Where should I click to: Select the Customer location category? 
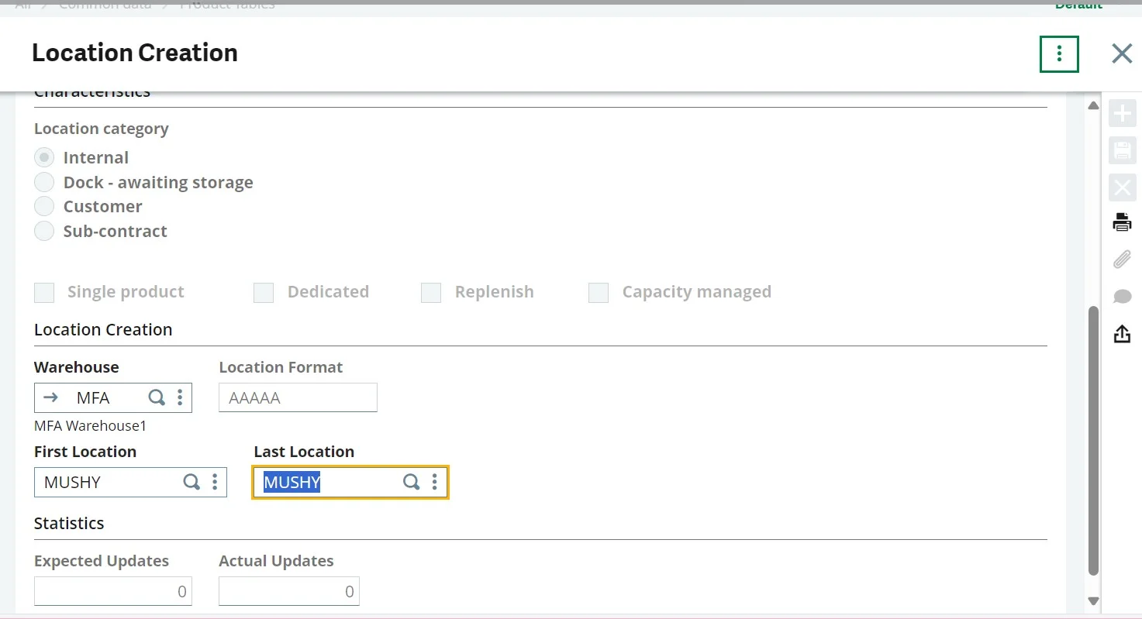pos(44,206)
